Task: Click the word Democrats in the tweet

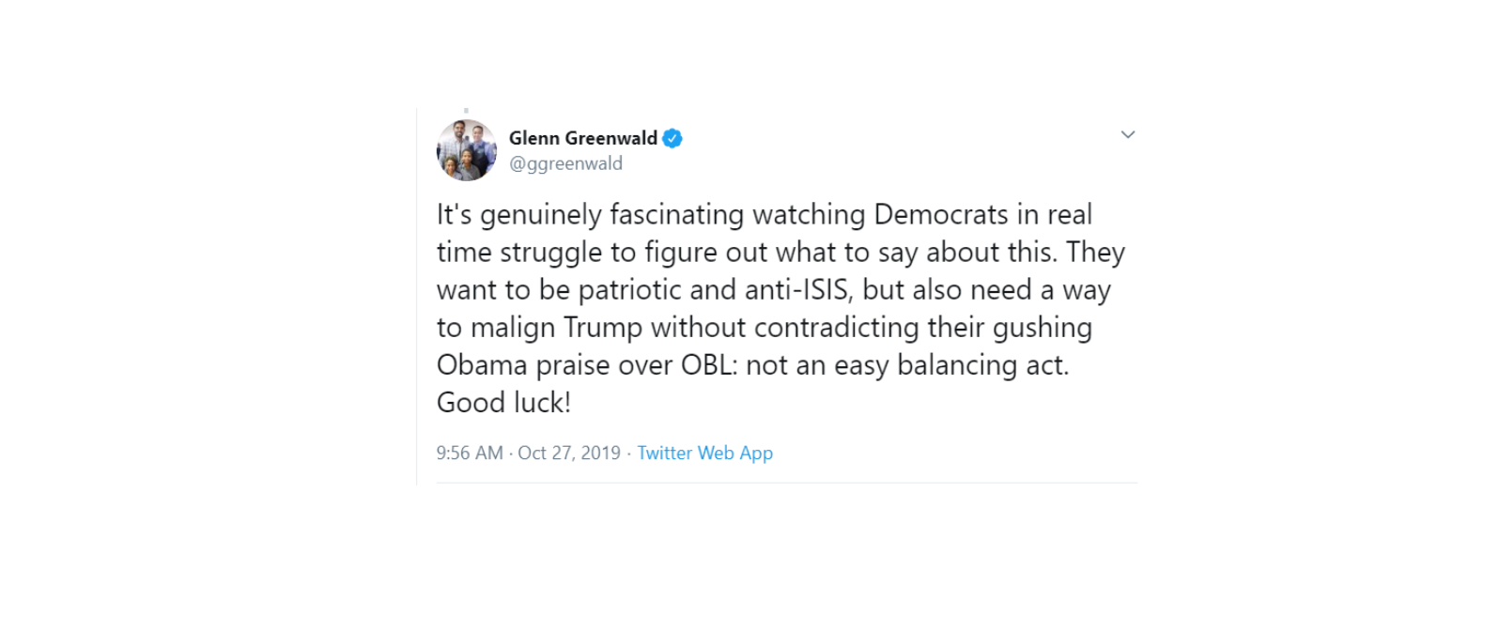Action: pyautogui.click(x=941, y=215)
